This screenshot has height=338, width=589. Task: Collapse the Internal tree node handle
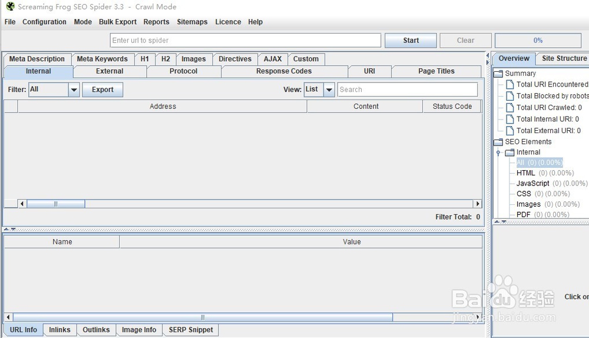pos(498,153)
